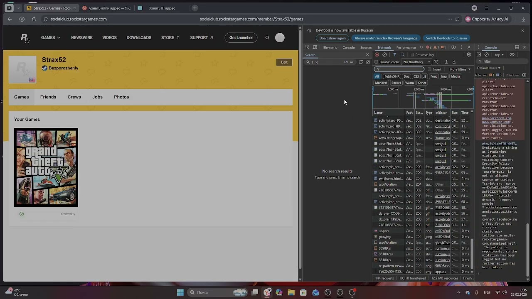Click the Edit profile button
This screenshot has height=299, width=532.
[284, 62]
